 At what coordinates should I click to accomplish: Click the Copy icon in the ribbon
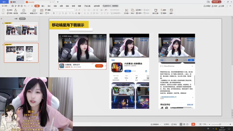coord(8,13)
